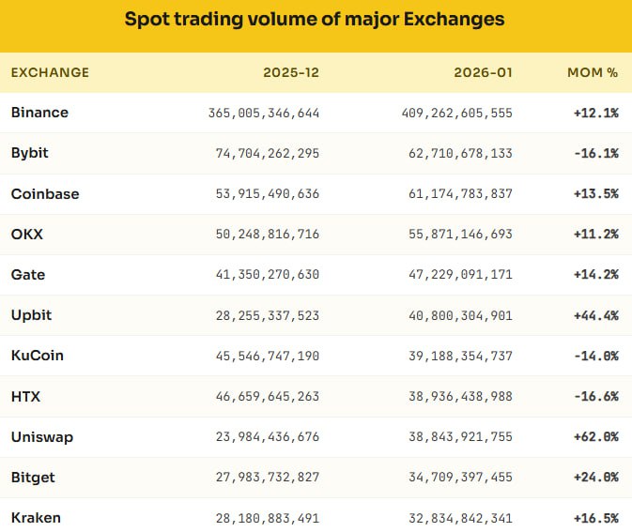The width and height of the screenshot is (632, 532).
Task: Select the 2025-12 column header
Action: point(291,72)
